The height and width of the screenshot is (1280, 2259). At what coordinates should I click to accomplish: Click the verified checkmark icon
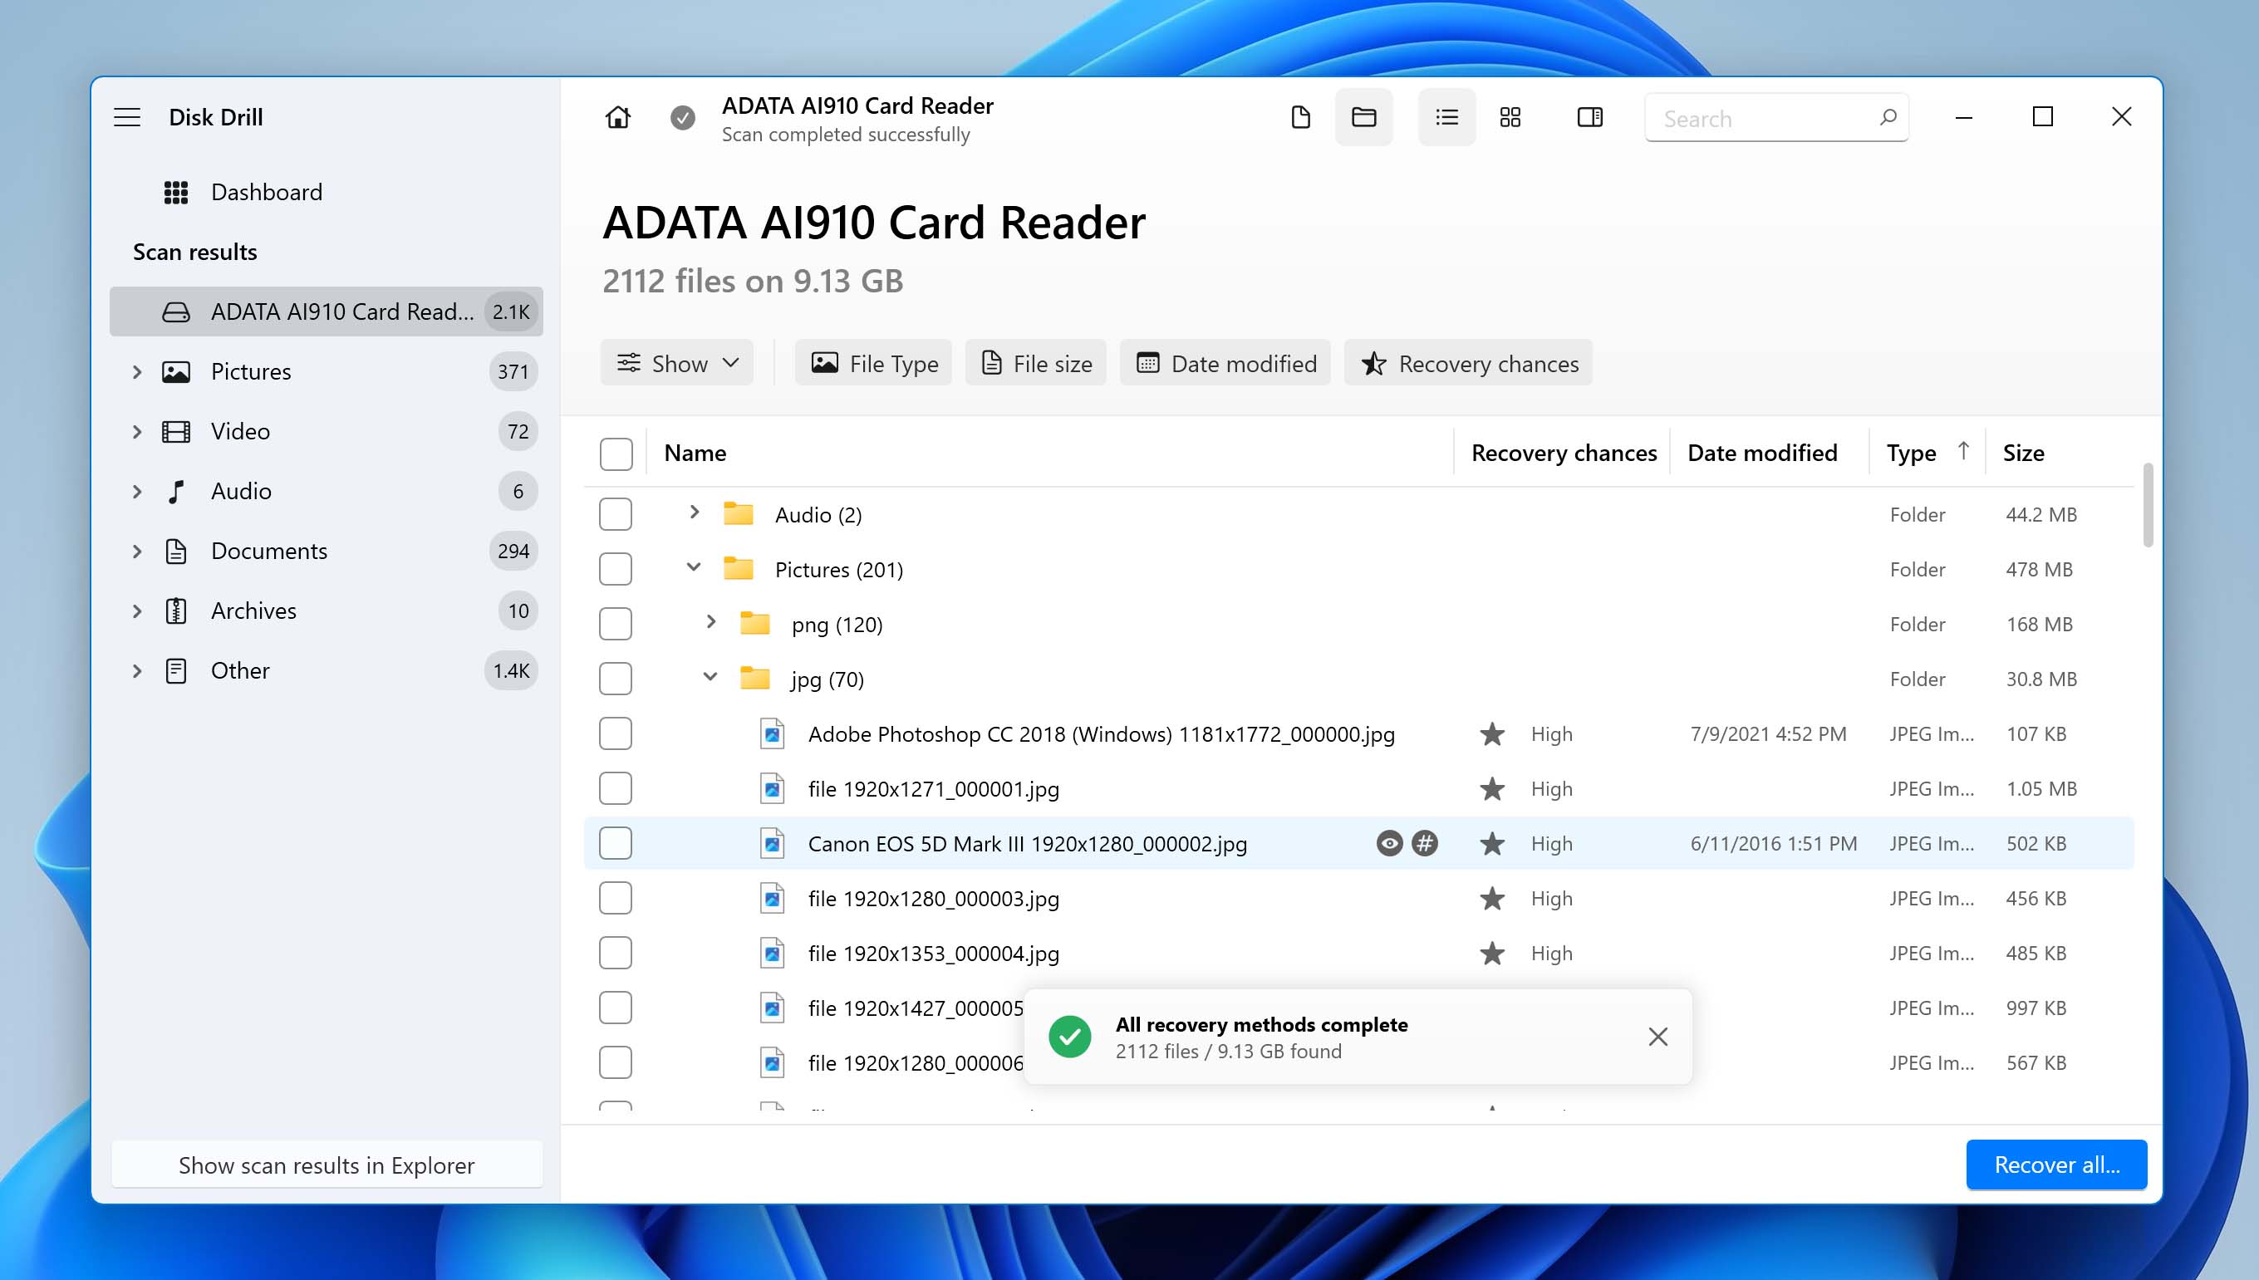[x=683, y=116]
